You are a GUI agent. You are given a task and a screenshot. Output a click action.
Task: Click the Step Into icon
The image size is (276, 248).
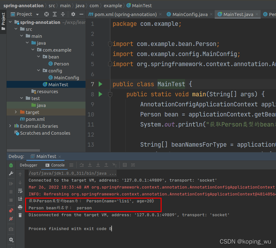coord(90,165)
